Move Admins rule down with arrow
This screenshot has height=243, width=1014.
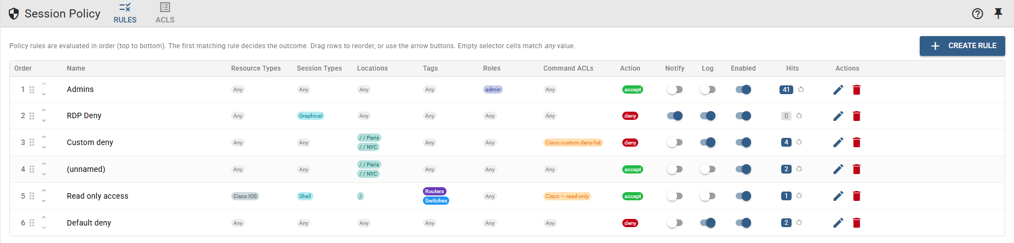(x=44, y=94)
